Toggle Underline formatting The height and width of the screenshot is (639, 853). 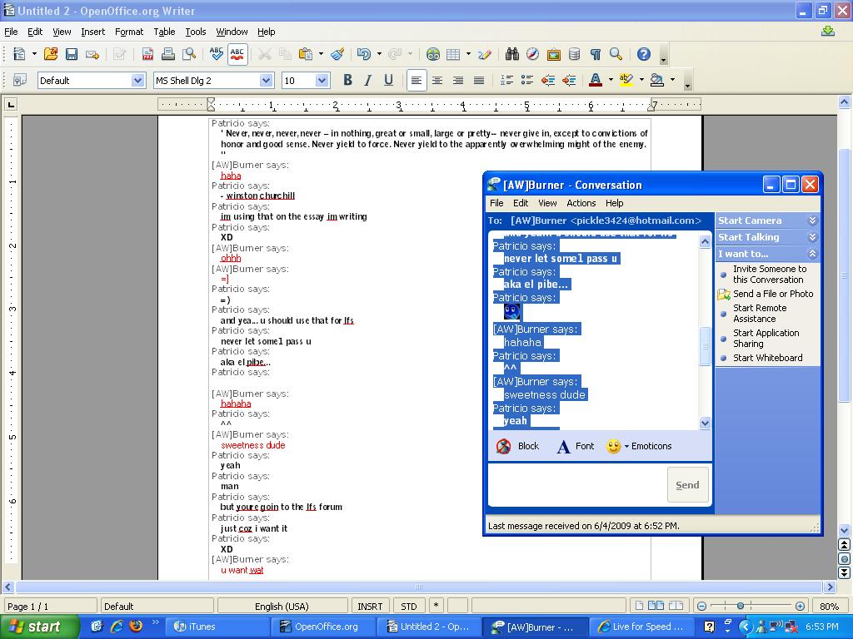[x=388, y=81]
